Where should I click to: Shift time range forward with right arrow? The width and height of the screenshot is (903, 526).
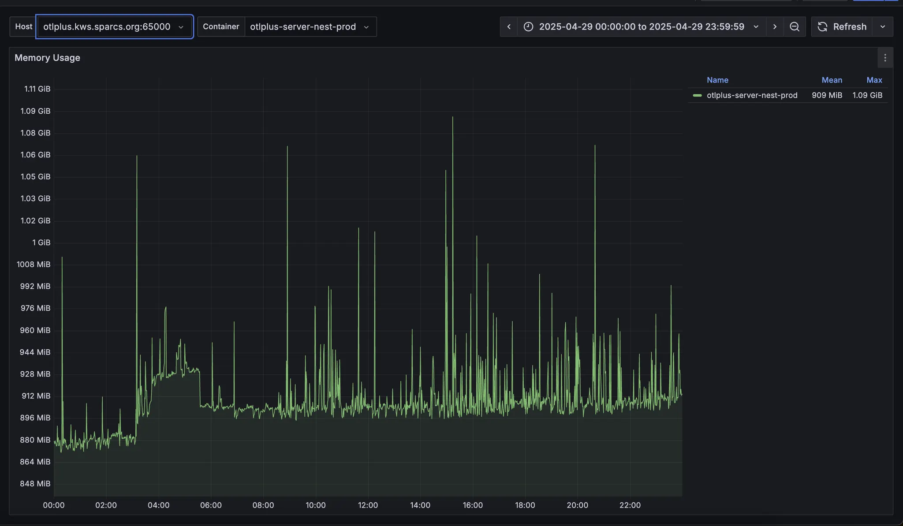click(775, 26)
